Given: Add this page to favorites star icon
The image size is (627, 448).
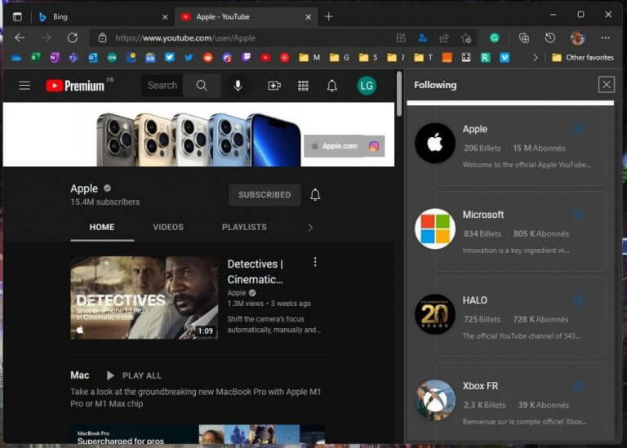Looking at the screenshot, I should (466, 38).
